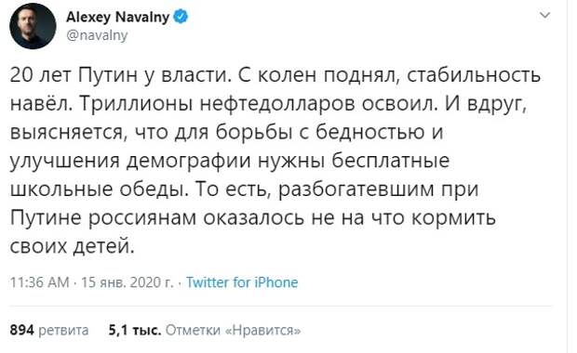Click the @navalny handle

pyautogui.click(x=97, y=35)
